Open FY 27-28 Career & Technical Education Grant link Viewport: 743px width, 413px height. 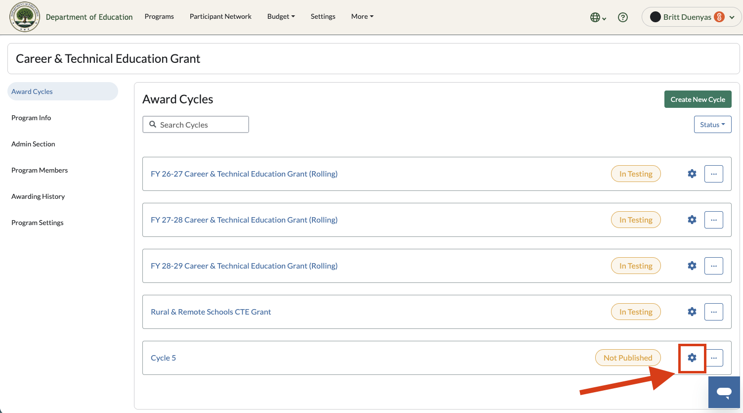click(x=244, y=220)
